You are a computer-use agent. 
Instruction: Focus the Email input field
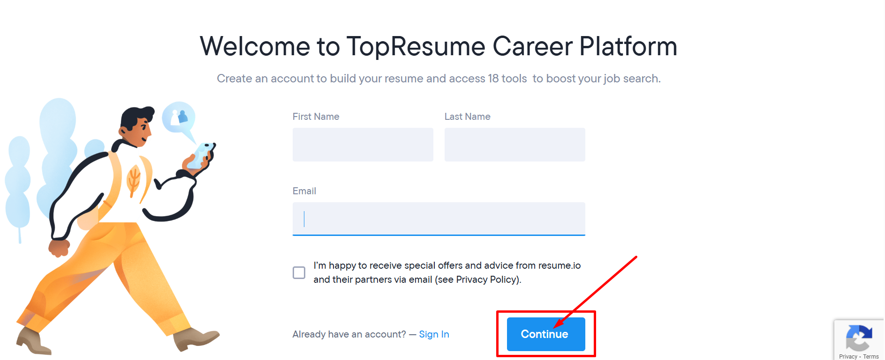[439, 219]
